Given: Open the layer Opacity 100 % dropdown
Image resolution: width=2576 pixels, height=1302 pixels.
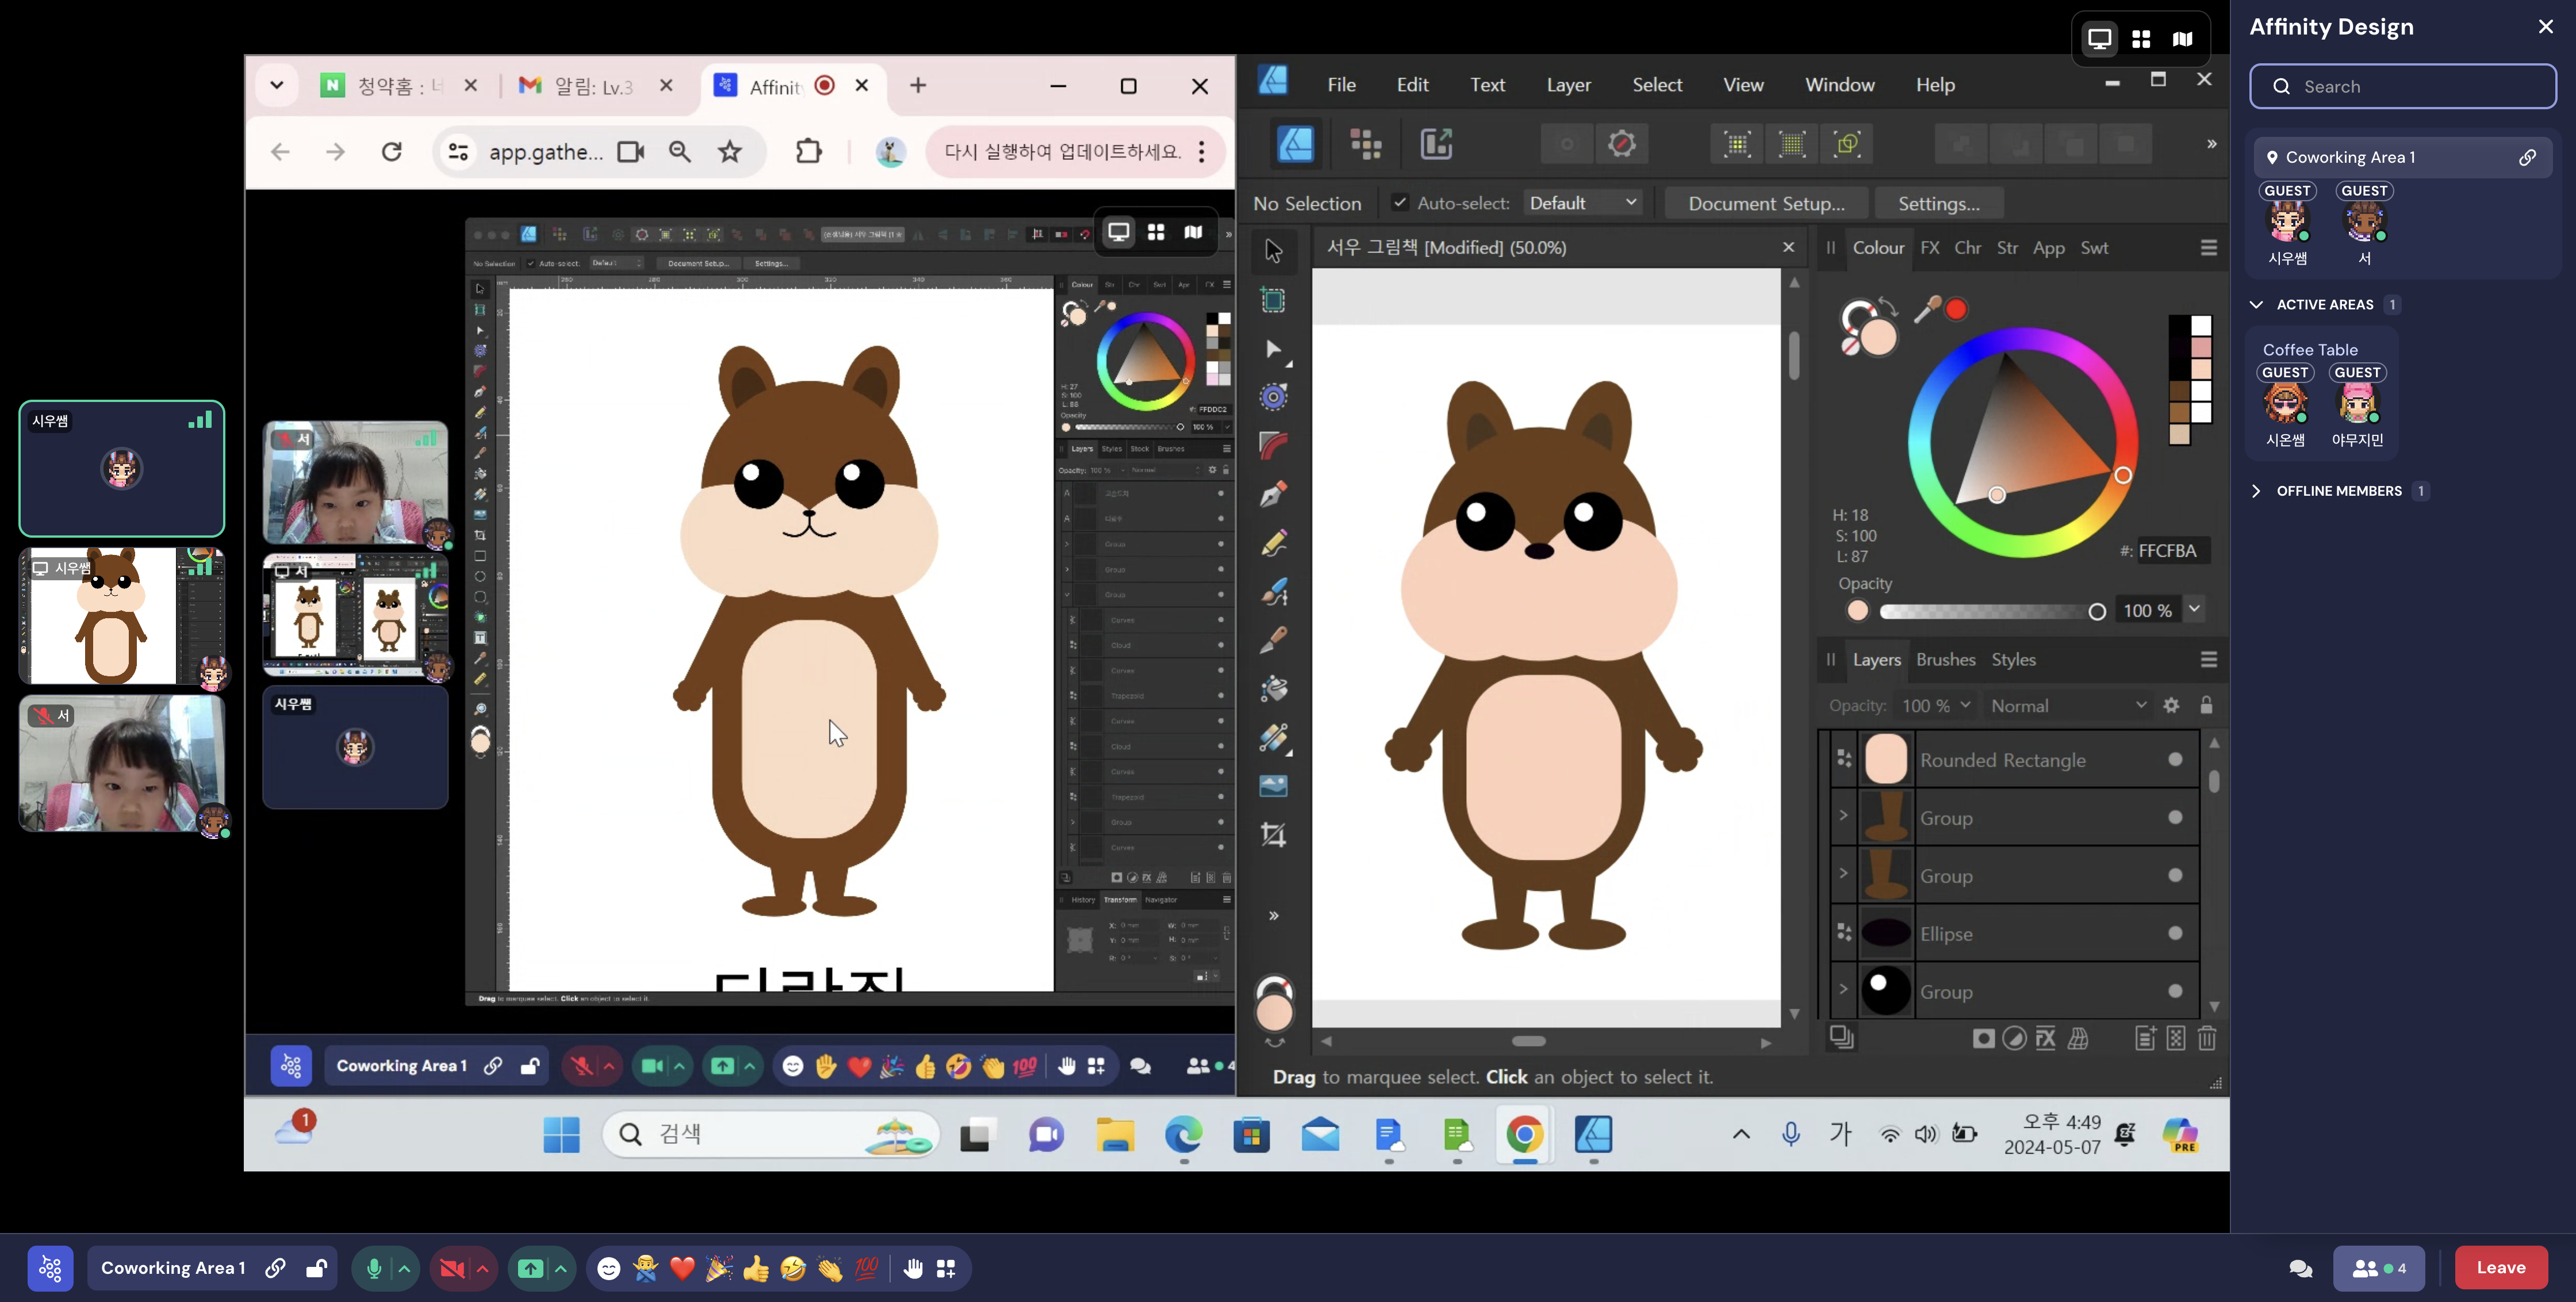Looking at the screenshot, I should (x=1936, y=706).
